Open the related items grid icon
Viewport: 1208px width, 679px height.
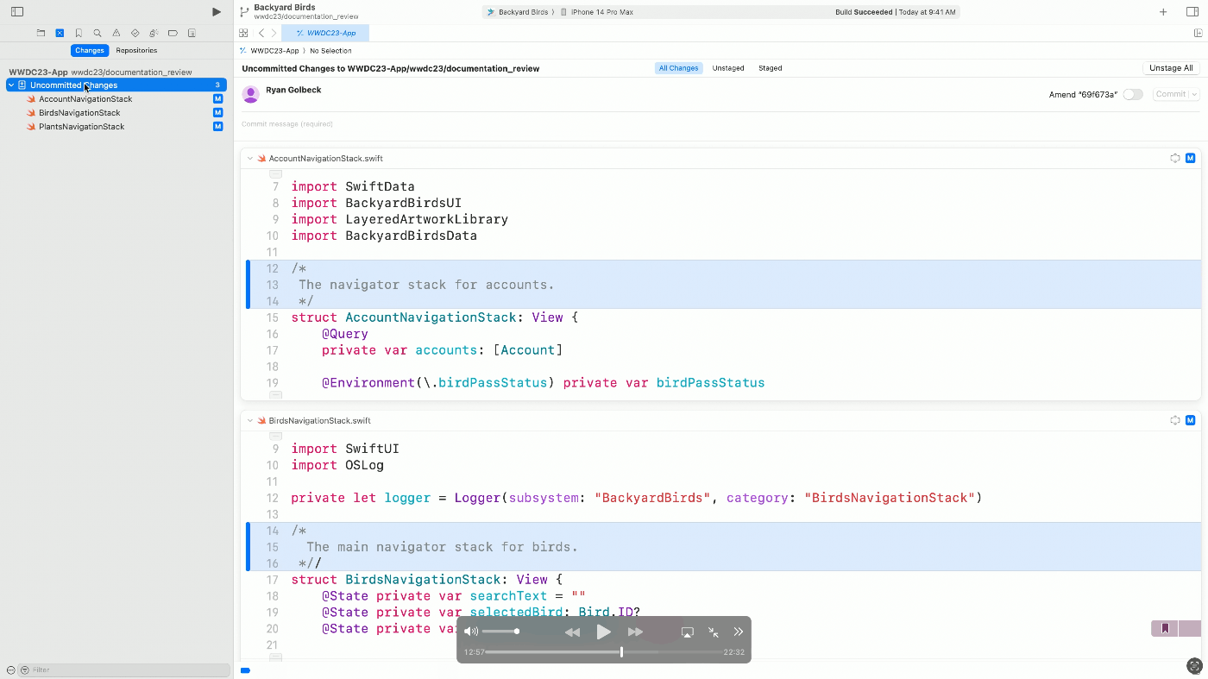(x=243, y=33)
